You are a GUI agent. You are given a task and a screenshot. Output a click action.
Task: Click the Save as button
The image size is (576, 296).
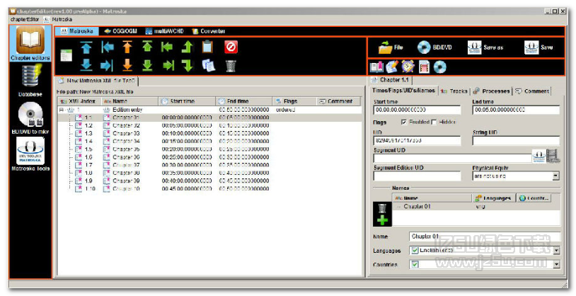(x=485, y=47)
